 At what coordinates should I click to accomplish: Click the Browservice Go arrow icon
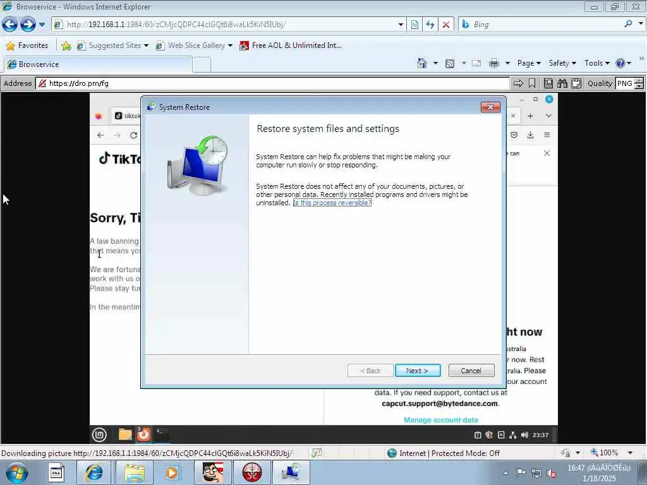[518, 83]
